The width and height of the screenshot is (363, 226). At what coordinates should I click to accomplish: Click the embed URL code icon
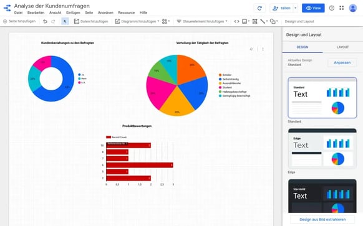[x=236, y=22]
